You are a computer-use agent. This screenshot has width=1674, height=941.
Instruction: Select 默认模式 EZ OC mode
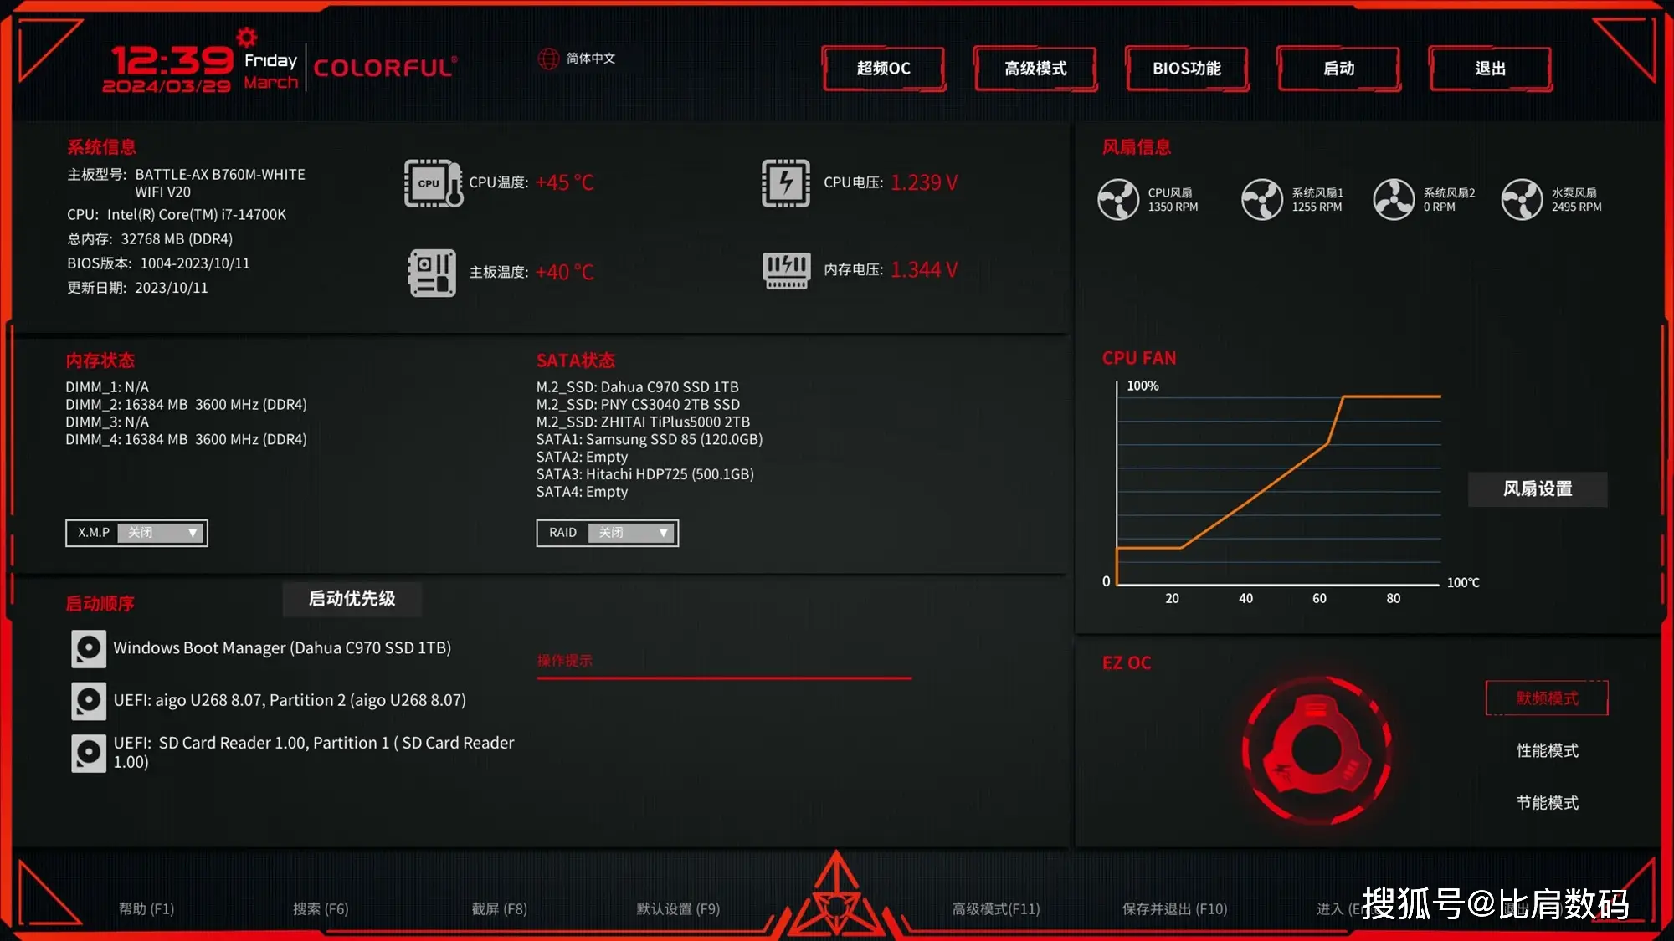[x=1547, y=698]
